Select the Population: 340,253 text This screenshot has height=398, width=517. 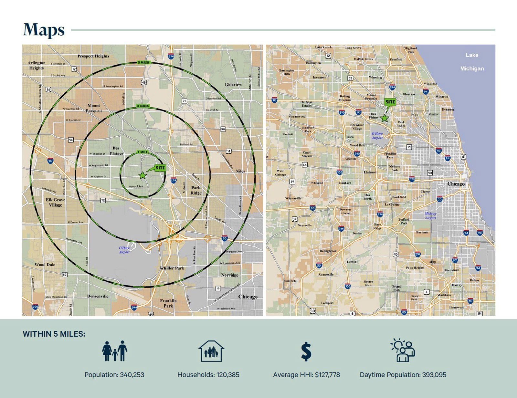tap(114, 375)
